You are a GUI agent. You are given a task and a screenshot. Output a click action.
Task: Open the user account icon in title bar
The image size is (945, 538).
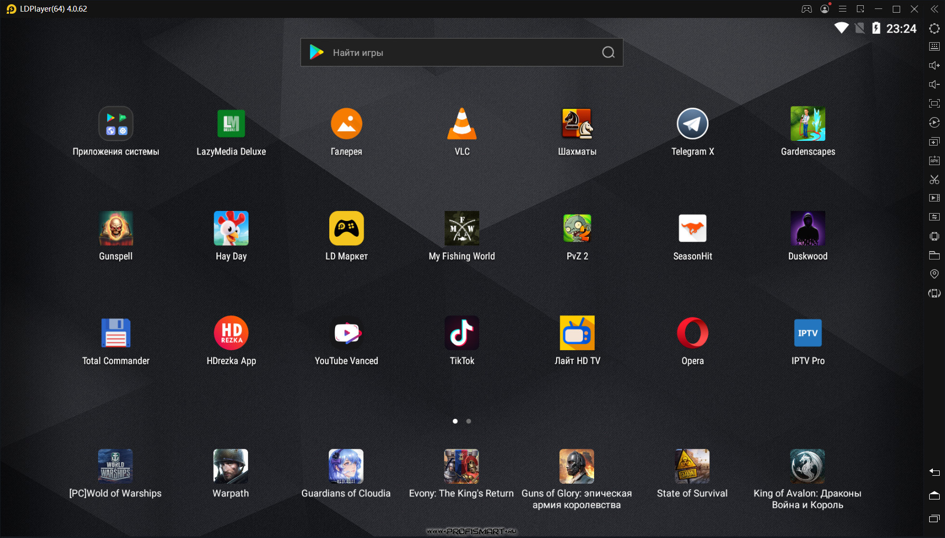click(x=825, y=9)
